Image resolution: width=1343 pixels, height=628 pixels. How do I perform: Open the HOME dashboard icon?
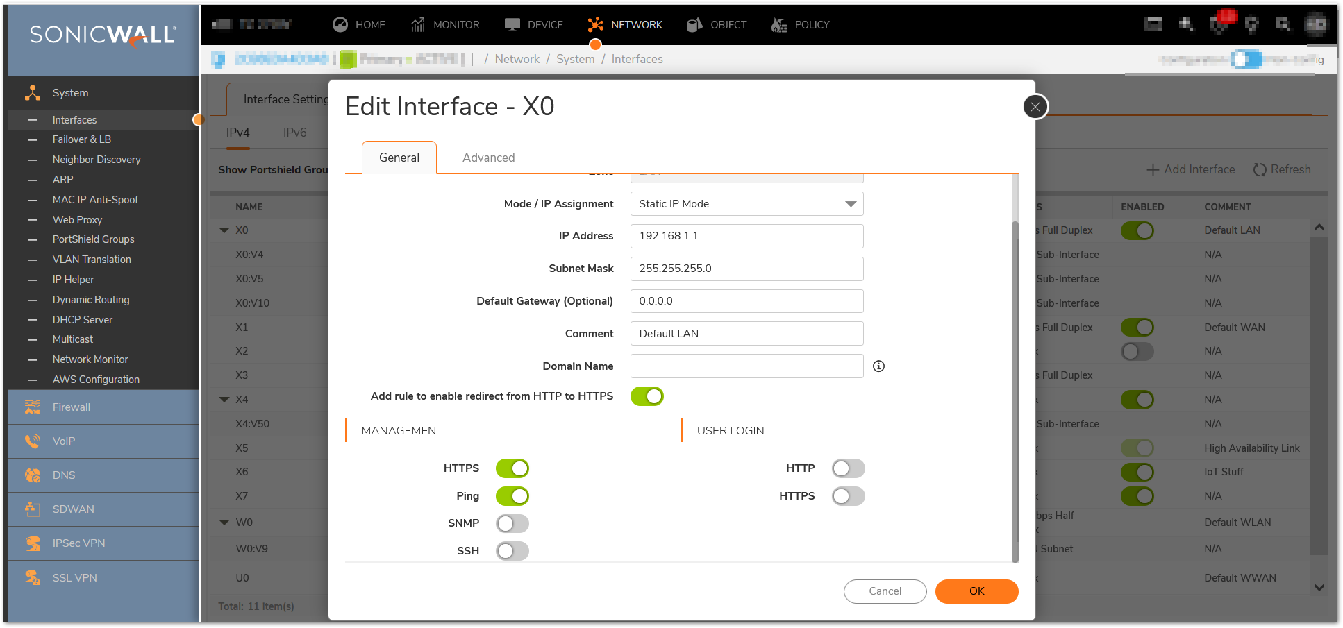340,25
